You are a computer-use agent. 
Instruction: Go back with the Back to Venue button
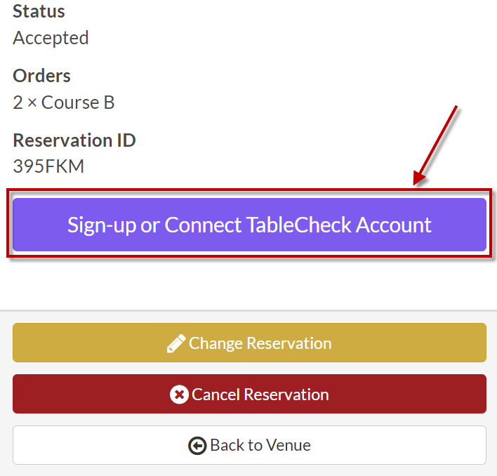click(x=249, y=445)
